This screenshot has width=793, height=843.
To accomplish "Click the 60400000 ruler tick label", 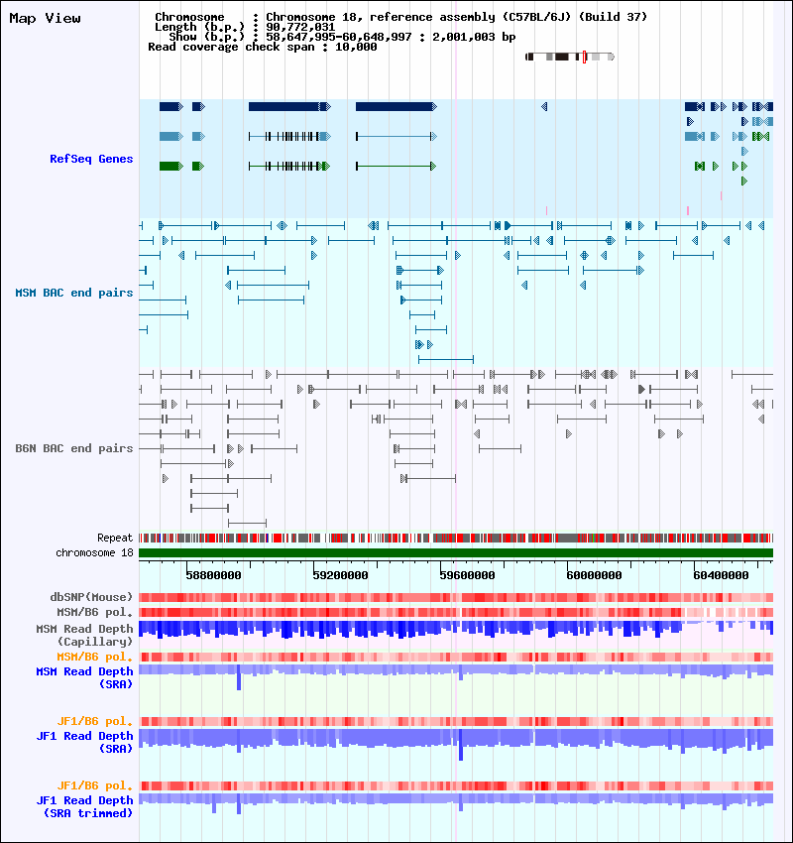I will (x=721, y=575).
